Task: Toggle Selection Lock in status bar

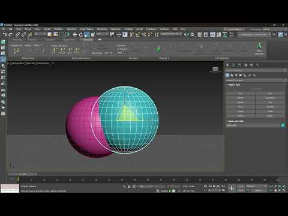Action: tap(129, 187)
